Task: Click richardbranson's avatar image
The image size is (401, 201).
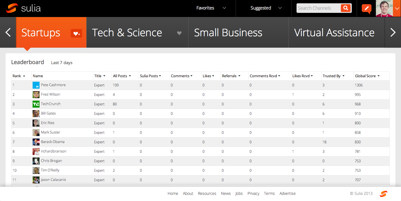Action: (36, 151)
